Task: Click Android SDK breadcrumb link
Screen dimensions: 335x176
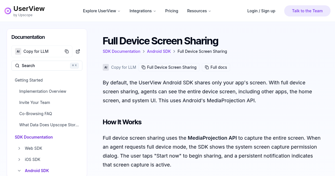Action: (159, 51)
